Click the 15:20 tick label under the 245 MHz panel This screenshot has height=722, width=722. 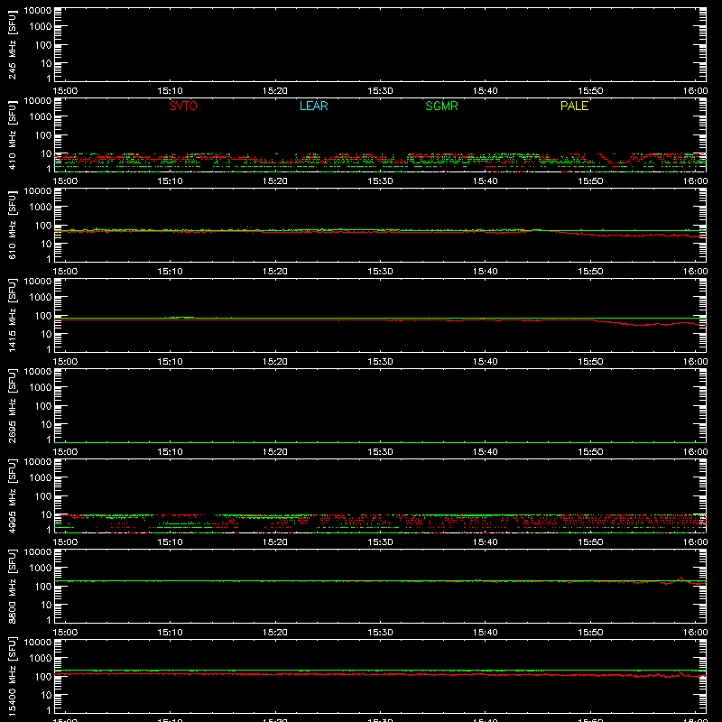coord(275,91)
